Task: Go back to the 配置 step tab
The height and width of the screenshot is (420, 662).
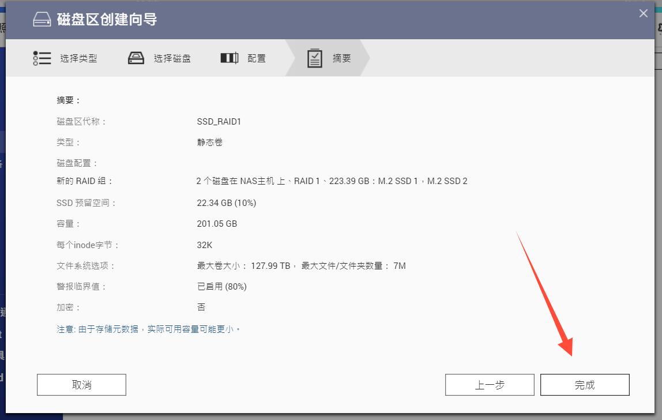Action: [x=258, y=58]
